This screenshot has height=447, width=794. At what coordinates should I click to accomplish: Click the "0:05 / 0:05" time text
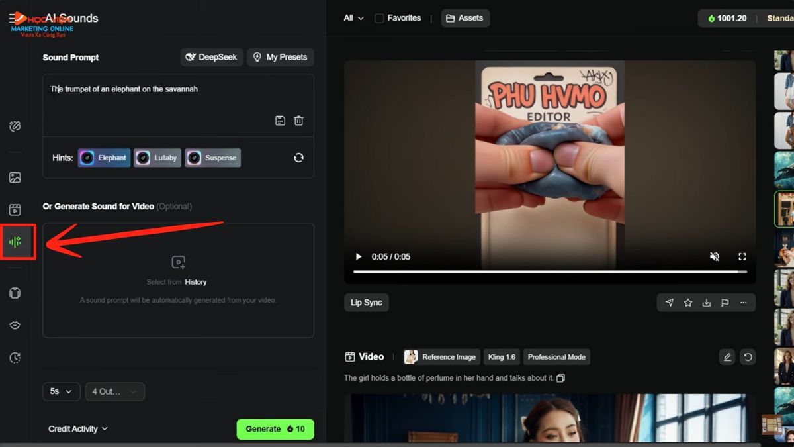[x=390, y=256]
